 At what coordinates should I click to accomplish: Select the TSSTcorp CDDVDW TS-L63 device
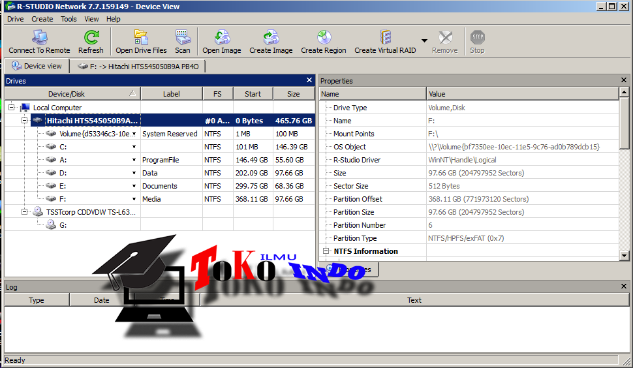[x=91, y=212]
